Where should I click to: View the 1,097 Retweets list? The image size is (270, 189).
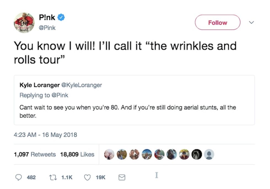35,155
